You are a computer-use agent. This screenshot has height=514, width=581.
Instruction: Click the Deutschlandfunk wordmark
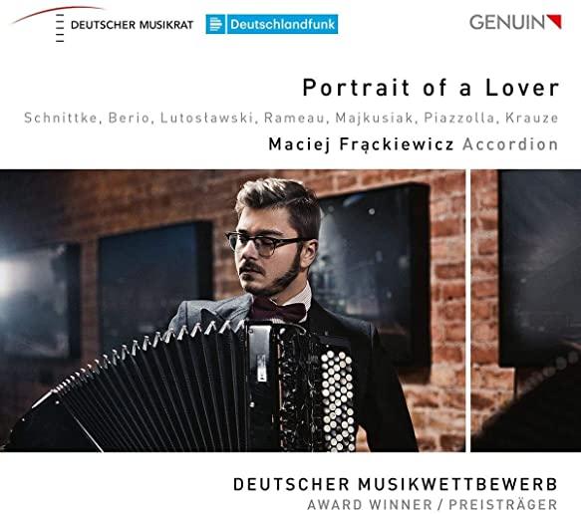282,24
